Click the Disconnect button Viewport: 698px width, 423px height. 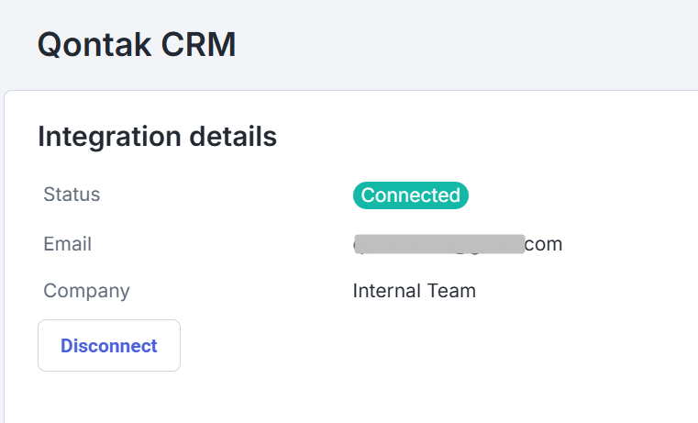[109, 346]
